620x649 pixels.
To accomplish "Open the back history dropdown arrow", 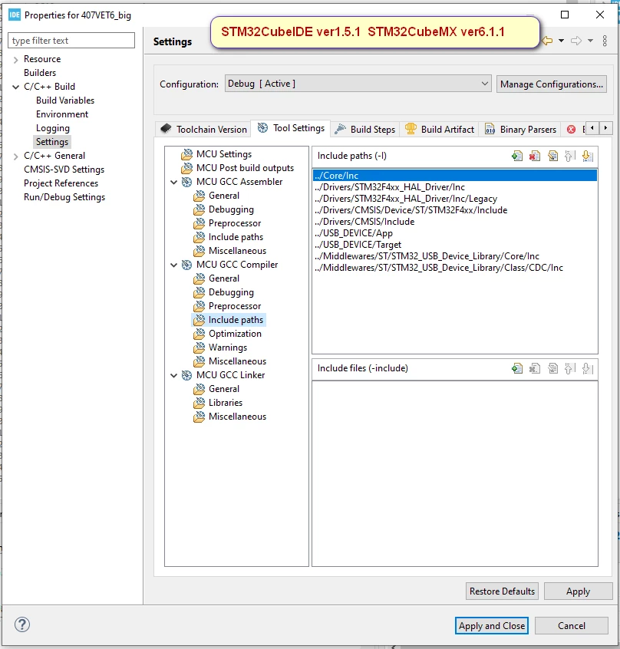I will point(561,41).
